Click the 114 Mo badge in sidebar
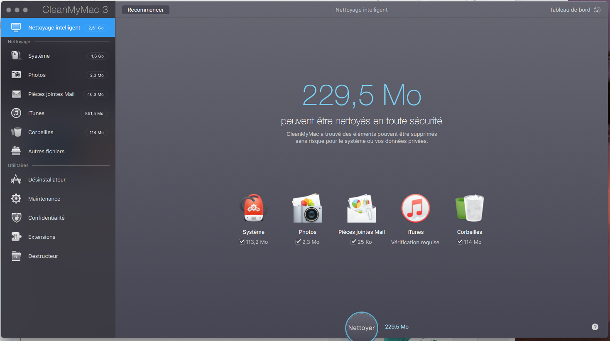610x341 pixels. point(97,132)
